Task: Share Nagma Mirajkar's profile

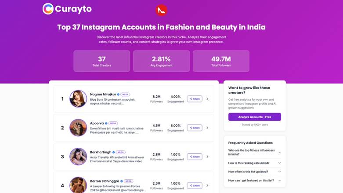Action: [195, 99]
